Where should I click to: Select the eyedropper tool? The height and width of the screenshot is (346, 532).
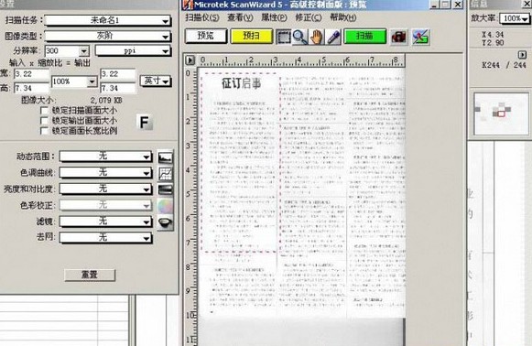click(x=333, y=37)
